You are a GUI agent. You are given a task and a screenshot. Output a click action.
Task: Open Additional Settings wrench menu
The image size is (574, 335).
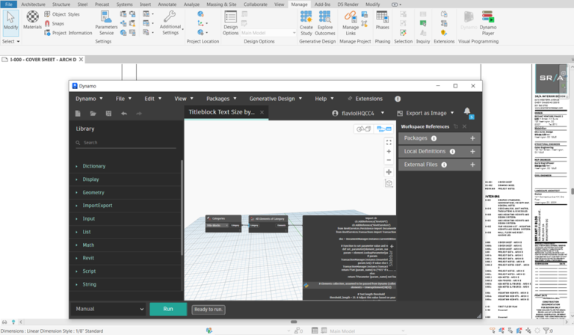click(170, 22)
